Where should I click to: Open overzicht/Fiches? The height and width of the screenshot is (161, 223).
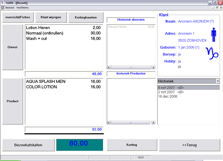click(18, 17)
